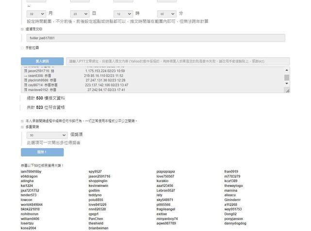Expand the minute dropdown showing 00
The height and width of the screenshot is (231, 311).
pyautogui.click(x=167, y=14)
